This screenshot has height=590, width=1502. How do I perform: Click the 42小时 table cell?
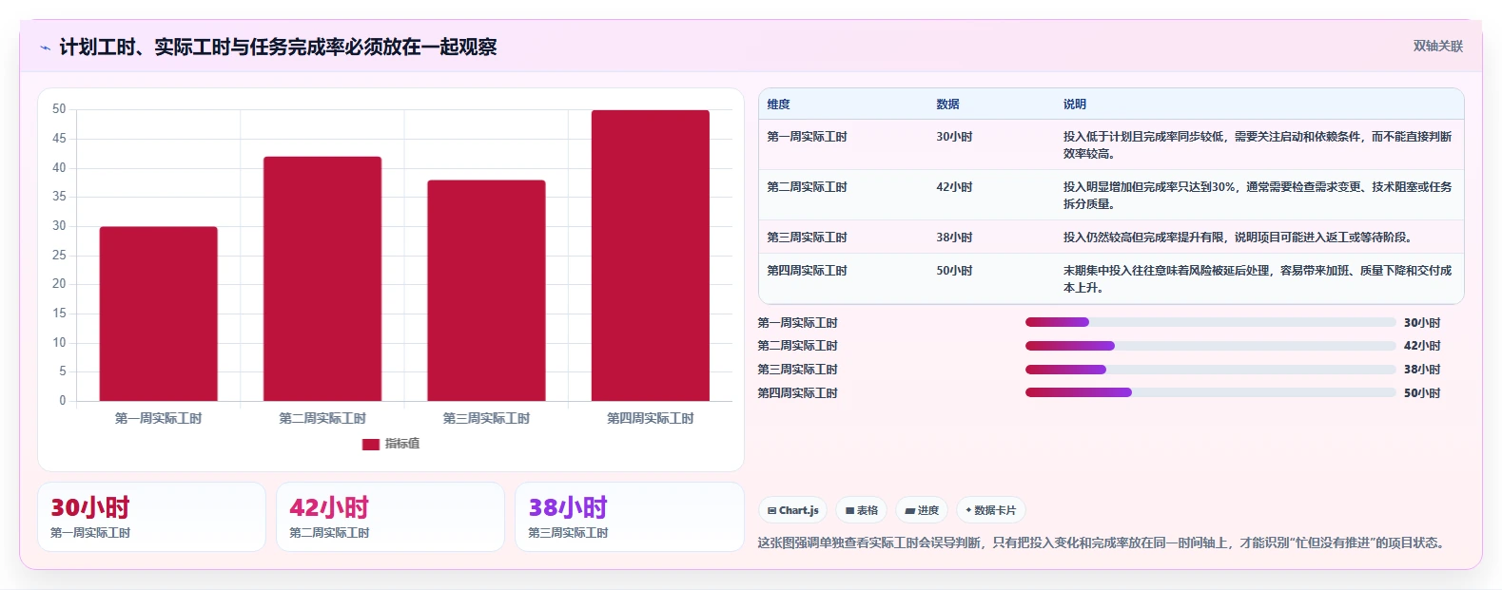point(954,187)
